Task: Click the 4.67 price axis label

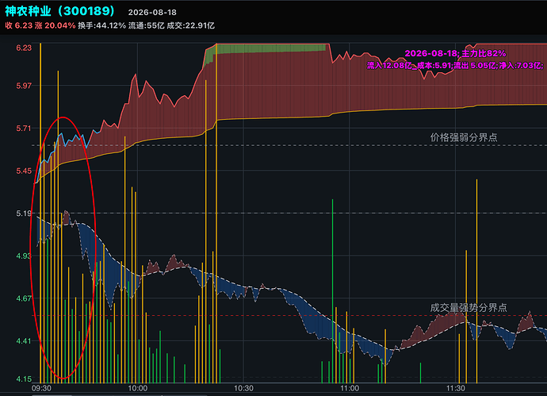Action: (x=24, y=298)
